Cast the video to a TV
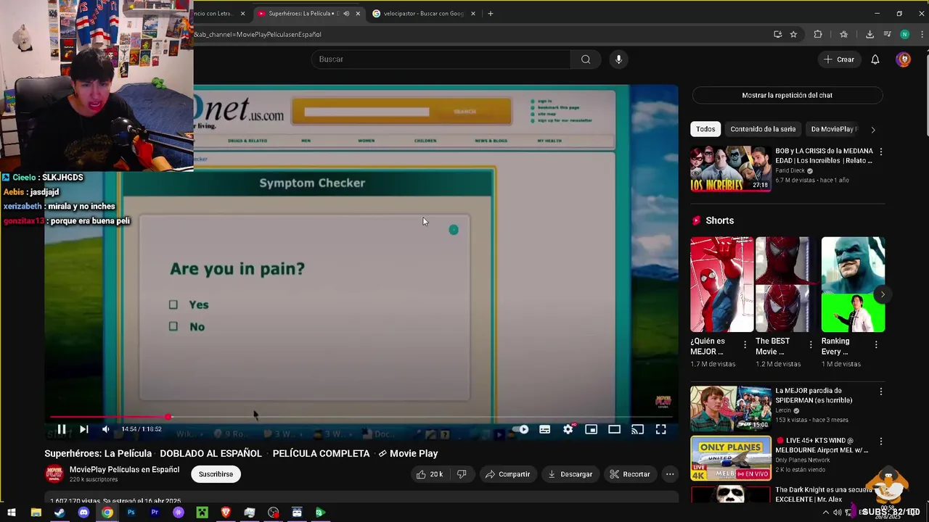The image size is (929, 522). [x=638, y=429]
